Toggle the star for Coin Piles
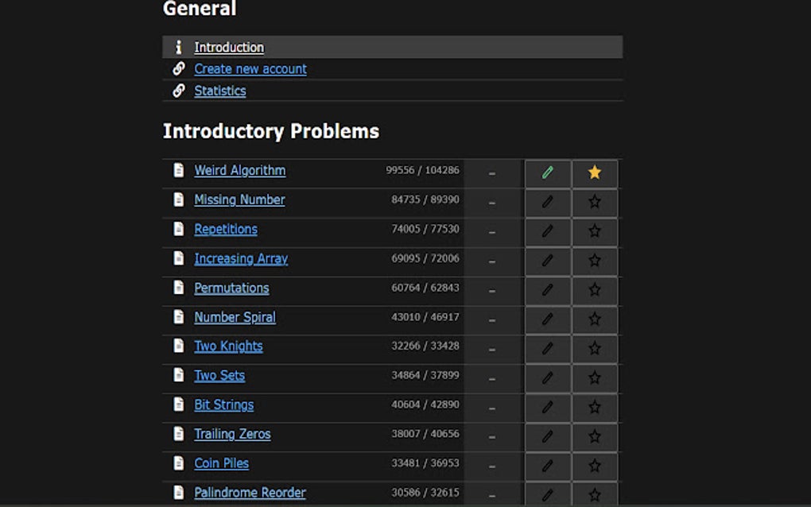This screenshot has width=811, height=507. pos(594,466)
